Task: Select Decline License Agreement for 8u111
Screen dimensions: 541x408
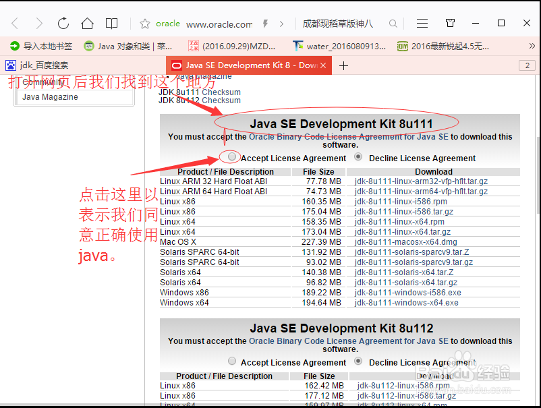Action: [x=358, y=156]
